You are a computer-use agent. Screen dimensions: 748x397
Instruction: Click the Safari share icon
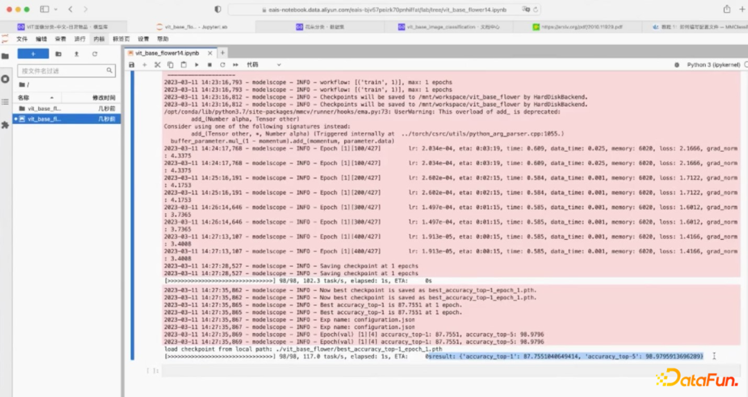(727, 9)
